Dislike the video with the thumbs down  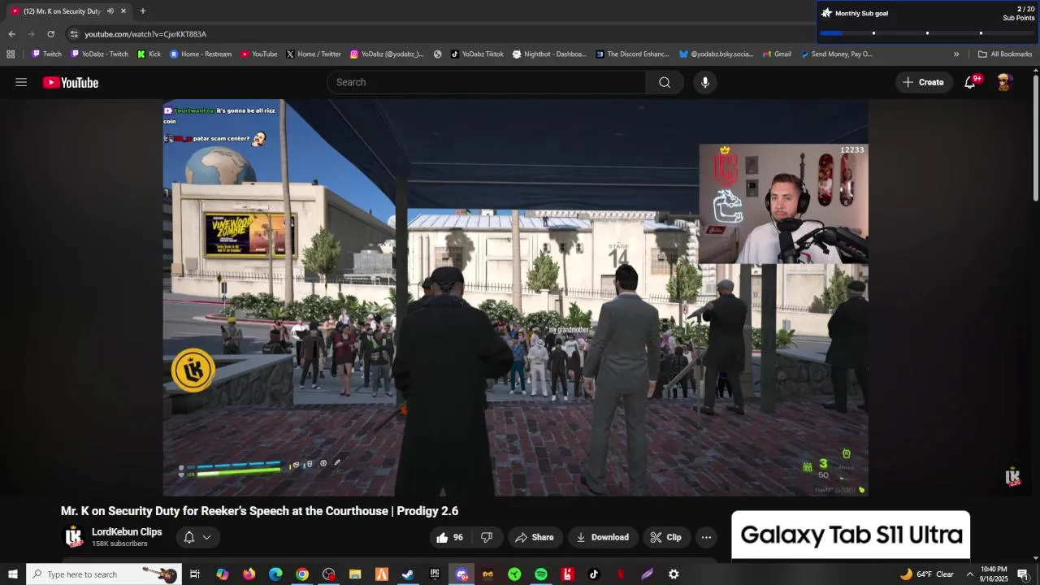(x=487, y=537)
